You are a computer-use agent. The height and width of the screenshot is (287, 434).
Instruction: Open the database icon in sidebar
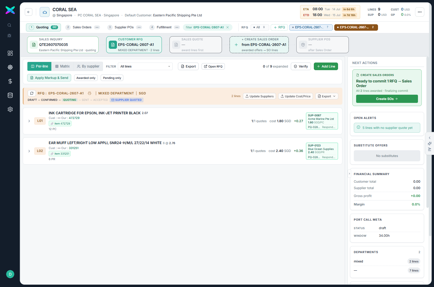tap(10, 95)
